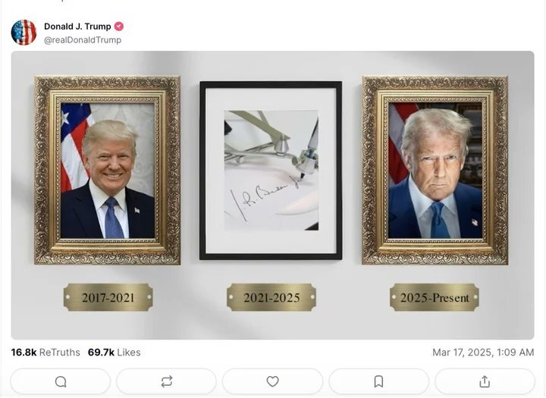Bookmark this post
546x398 pixels.
pyautogui.click(x=378, y=381)
